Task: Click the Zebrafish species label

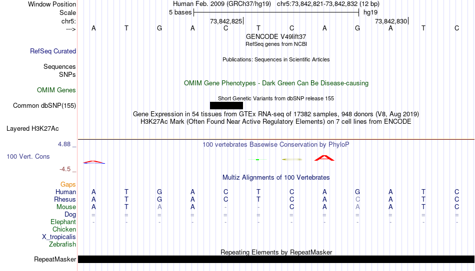Action: (x=62, y=244)
